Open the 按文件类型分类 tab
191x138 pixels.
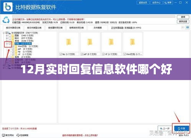click(x=34, y=28)
